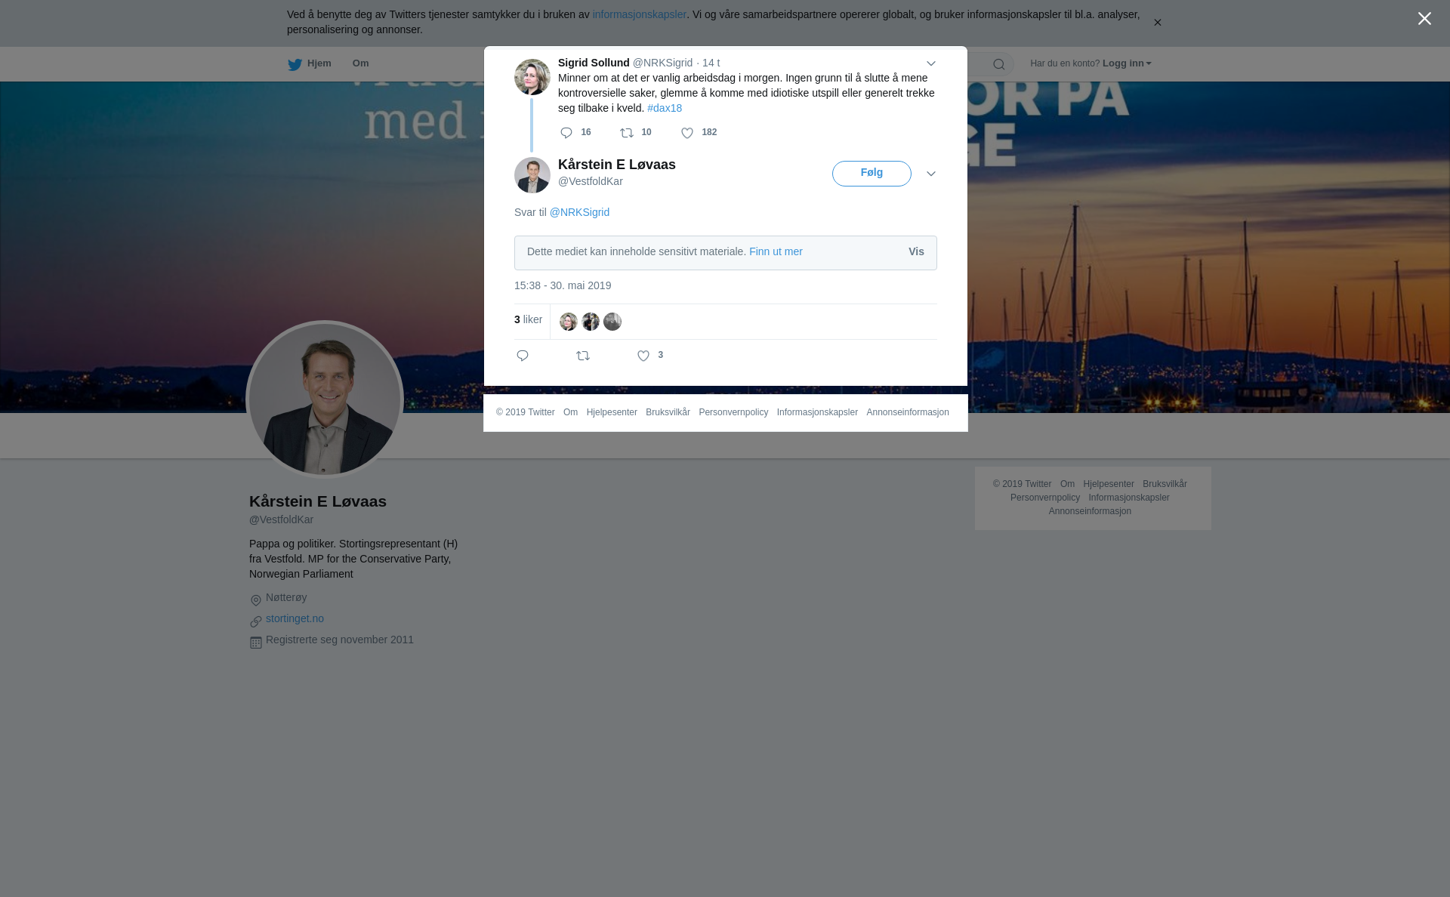Click reply icon under Kårstein's tweet
The width and height of the screenshot is (1450, 897).
click(523, 356)
